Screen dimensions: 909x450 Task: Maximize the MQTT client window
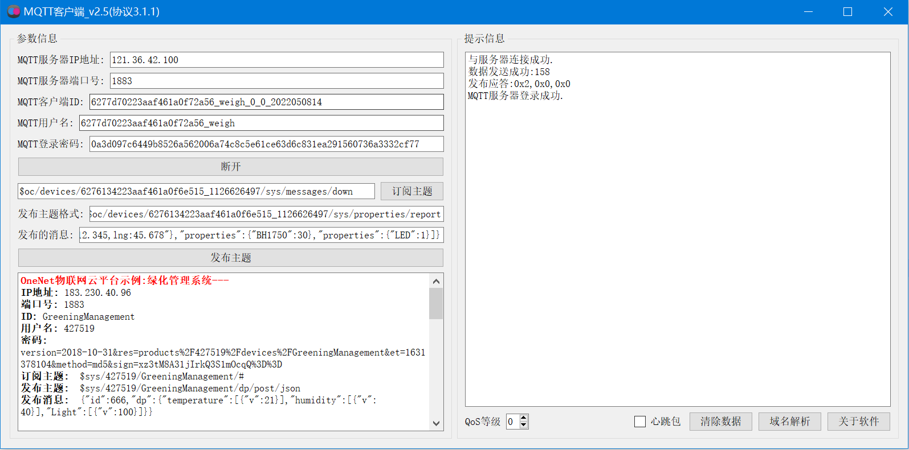847,11
